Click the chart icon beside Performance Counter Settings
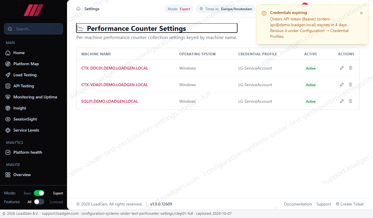 80,28
